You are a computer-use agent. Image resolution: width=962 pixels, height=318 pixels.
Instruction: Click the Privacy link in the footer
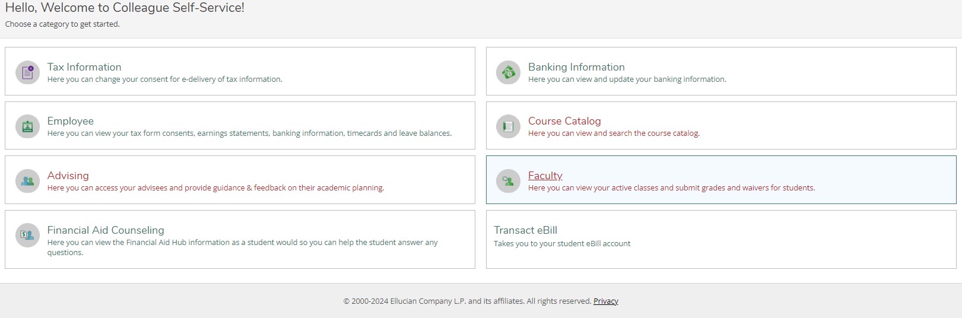coord(605,301)
